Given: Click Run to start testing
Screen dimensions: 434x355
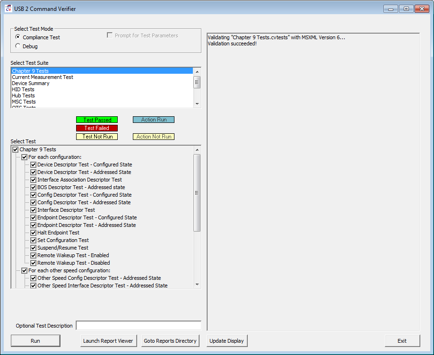Looking at the screenshot, I should pos(35,340).
